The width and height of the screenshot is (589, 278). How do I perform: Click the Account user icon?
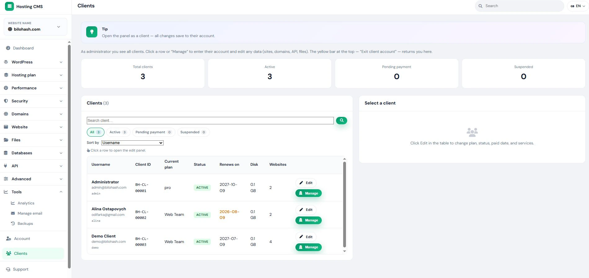coord(9,239)
